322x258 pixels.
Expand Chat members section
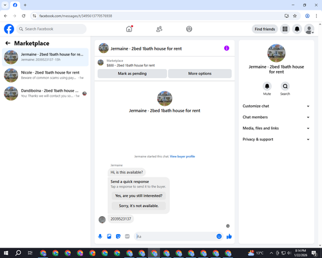tap(276, 117)
